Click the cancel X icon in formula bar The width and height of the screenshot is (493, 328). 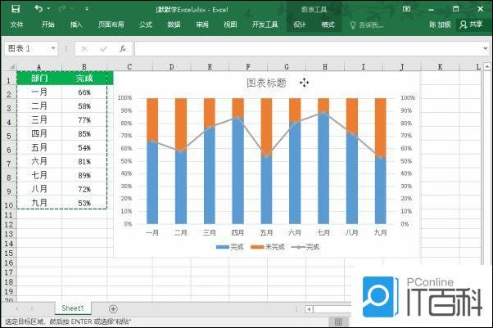84,49
